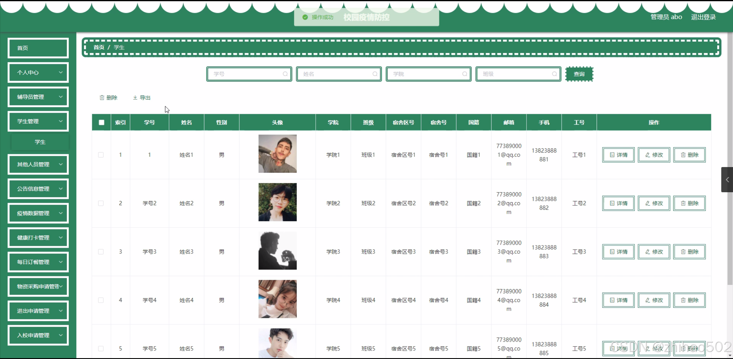Check the checkbox for row 姓名2
This screenshot has width=733, height=359.
click(x=101, y=203)
